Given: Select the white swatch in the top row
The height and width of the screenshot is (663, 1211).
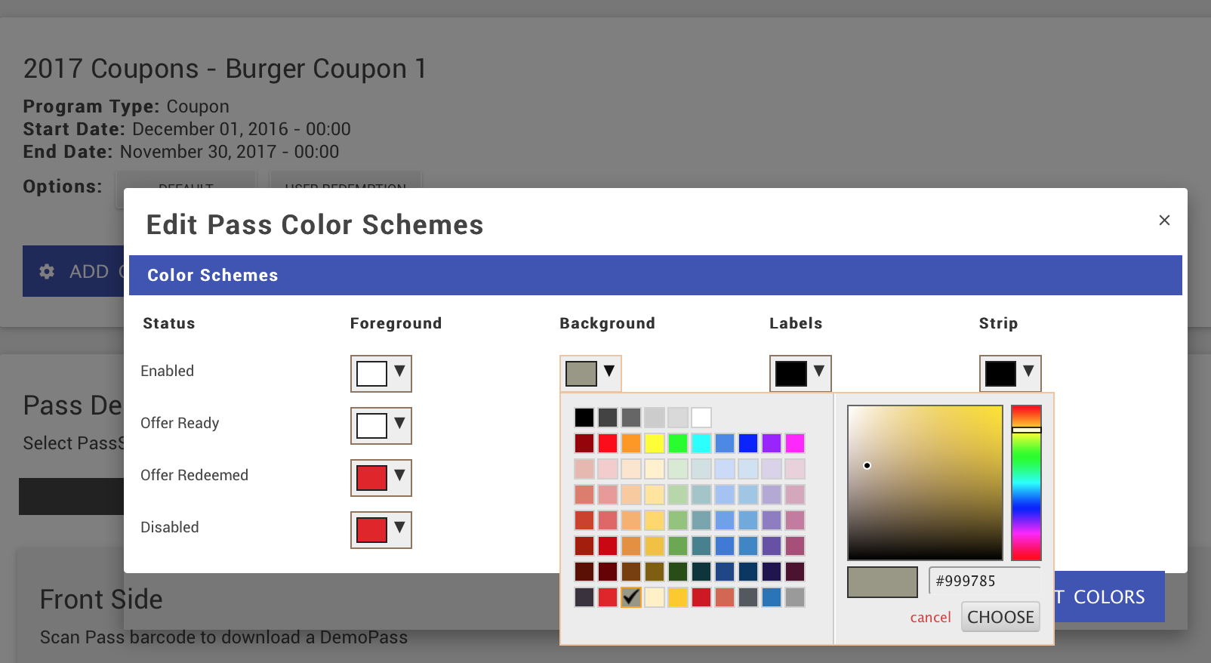Looking at the screenshot, I should [701, 418].
